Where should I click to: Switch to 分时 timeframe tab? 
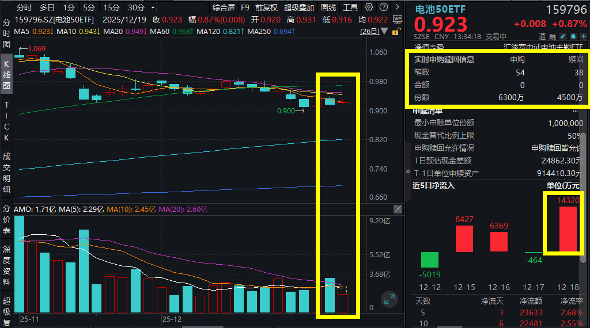(24, 7)
